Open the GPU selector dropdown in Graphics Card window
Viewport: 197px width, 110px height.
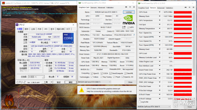point(110,82)
